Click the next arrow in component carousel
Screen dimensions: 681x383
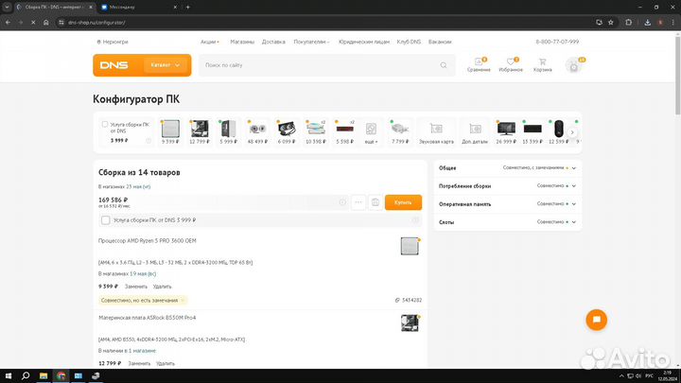(572, 132)
